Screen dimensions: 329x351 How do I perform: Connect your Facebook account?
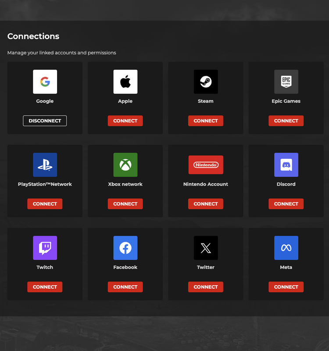point(125,287)
